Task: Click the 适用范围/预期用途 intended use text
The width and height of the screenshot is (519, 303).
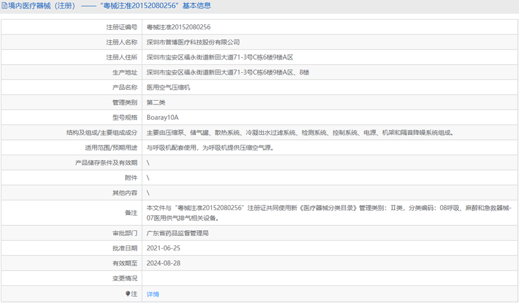Action: click(x=209, y=148)
